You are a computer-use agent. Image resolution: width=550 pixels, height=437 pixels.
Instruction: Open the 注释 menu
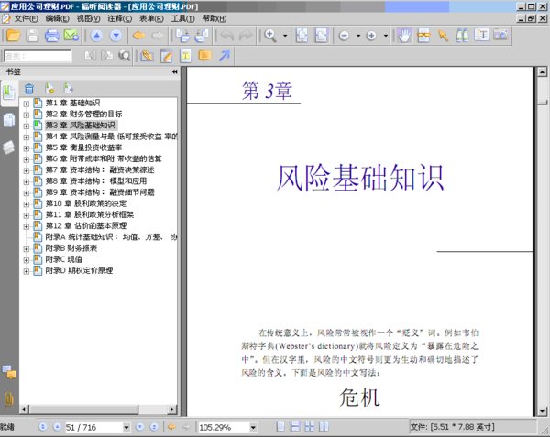(119, 18)
